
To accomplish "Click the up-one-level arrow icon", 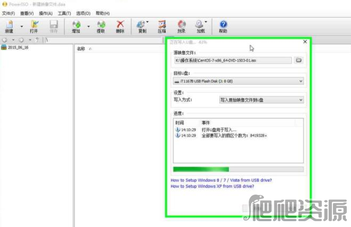I will 37,40.
